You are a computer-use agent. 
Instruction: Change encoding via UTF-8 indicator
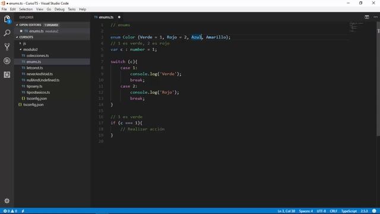[x=321, y=211]
